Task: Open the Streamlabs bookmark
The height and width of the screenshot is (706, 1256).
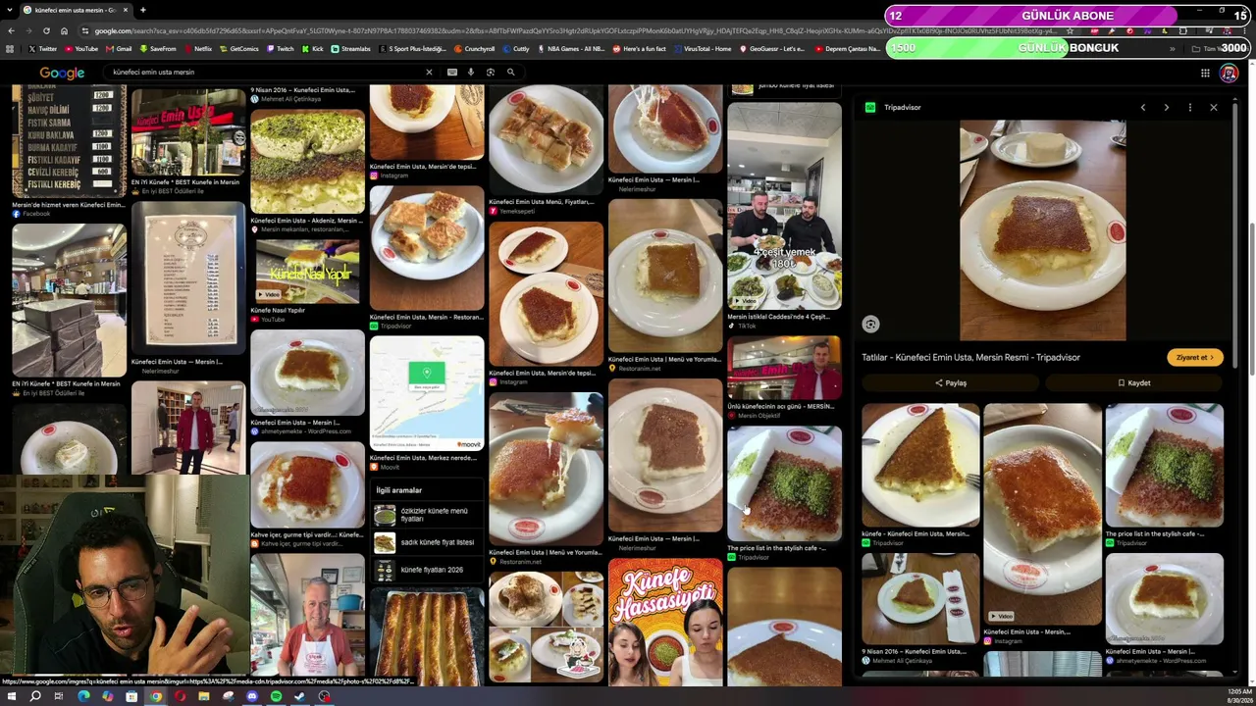Action: [x=350, y=49]
